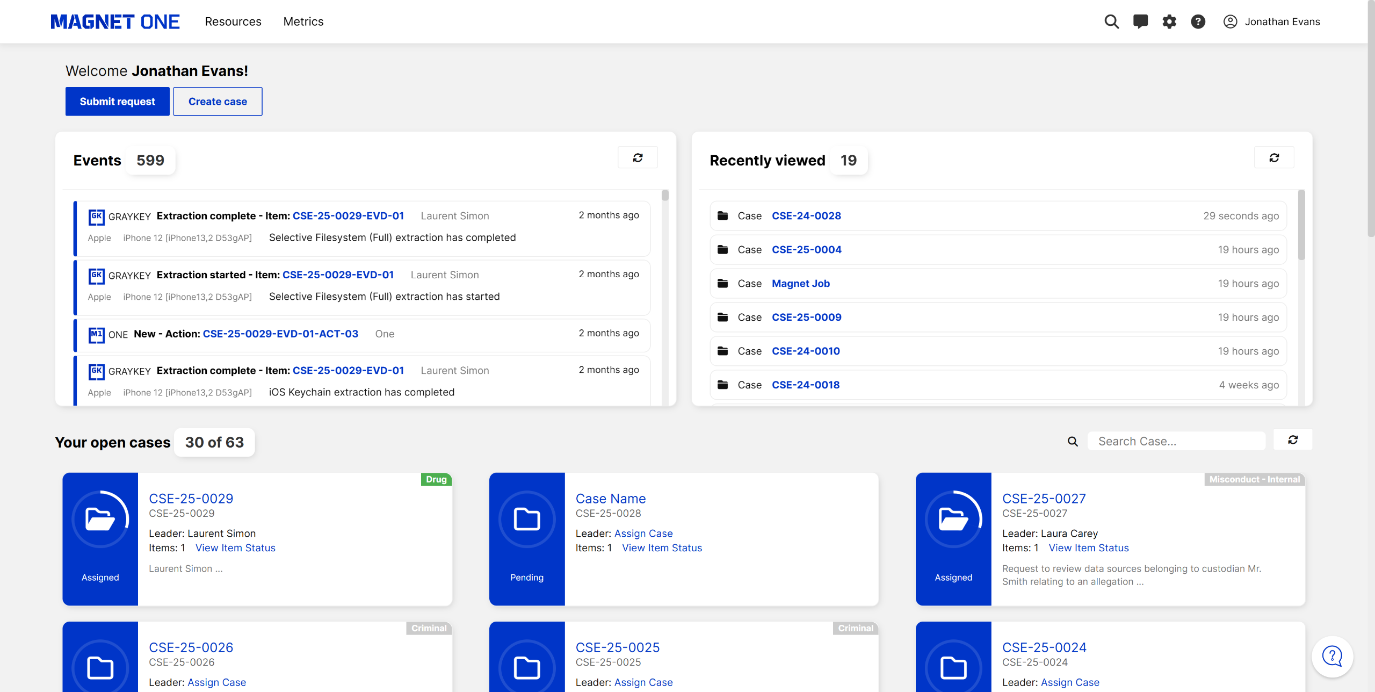Click the Create case button
Image resolution: width=1375 pixels, height=692 pixels.
[x=218, y=102]
